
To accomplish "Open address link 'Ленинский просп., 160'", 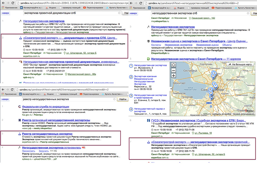I will (203, 18).
